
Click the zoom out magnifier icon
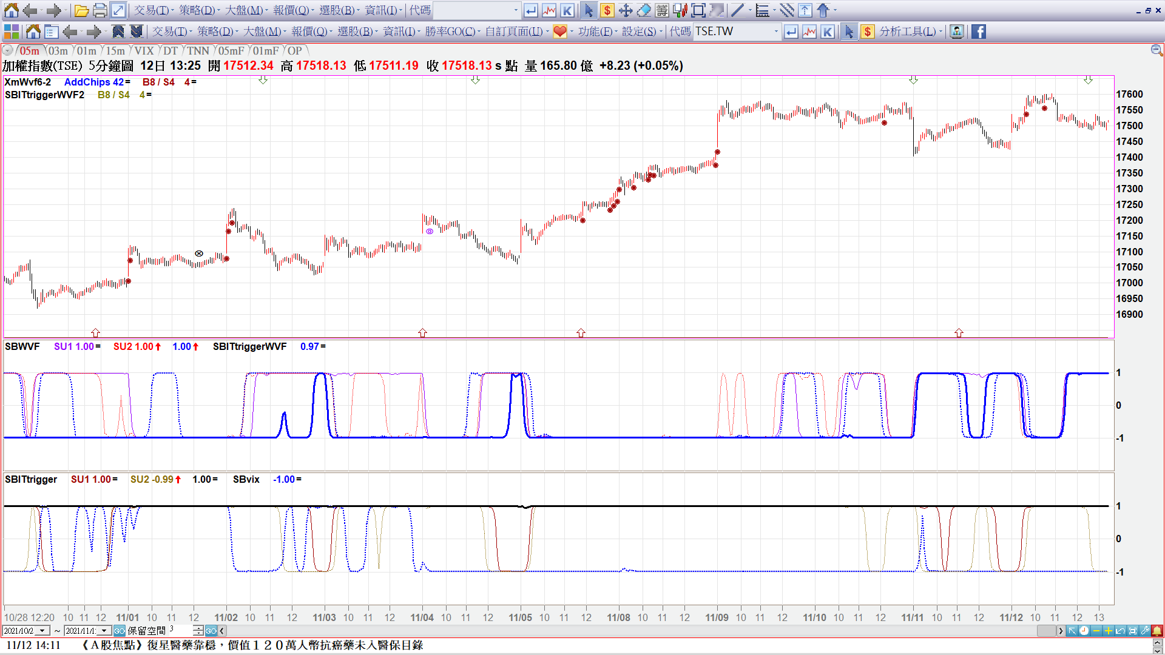(x=1156, y=50)
